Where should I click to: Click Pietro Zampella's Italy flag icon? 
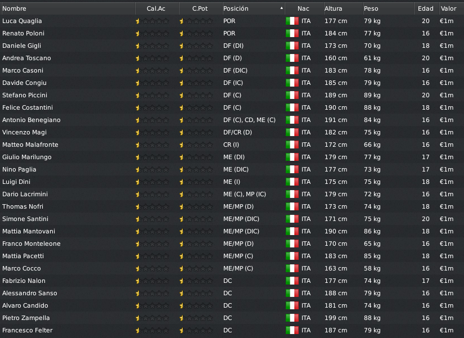(292, 318)
